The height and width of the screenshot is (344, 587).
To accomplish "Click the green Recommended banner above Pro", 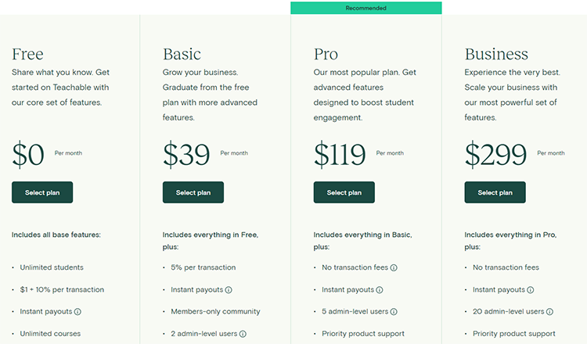I will coord(366,8).
